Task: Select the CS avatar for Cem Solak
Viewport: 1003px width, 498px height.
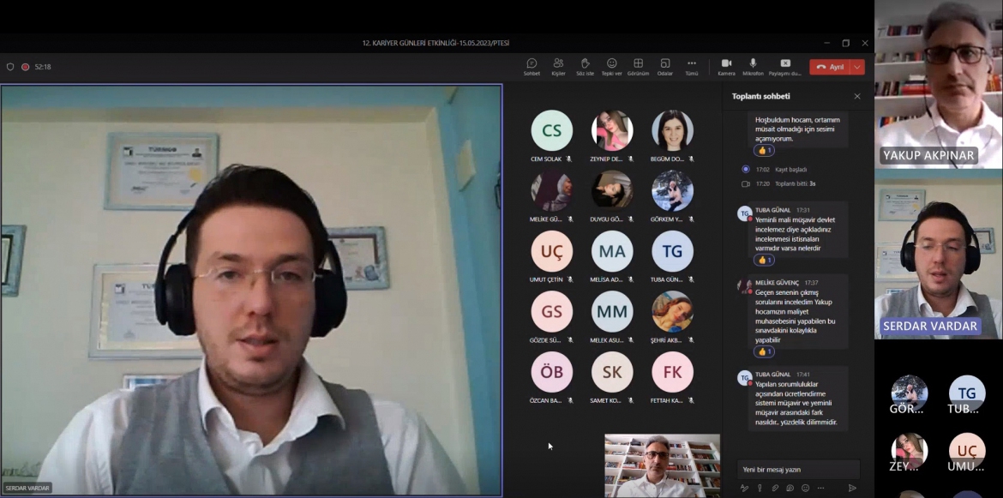Action: [551, 130]
